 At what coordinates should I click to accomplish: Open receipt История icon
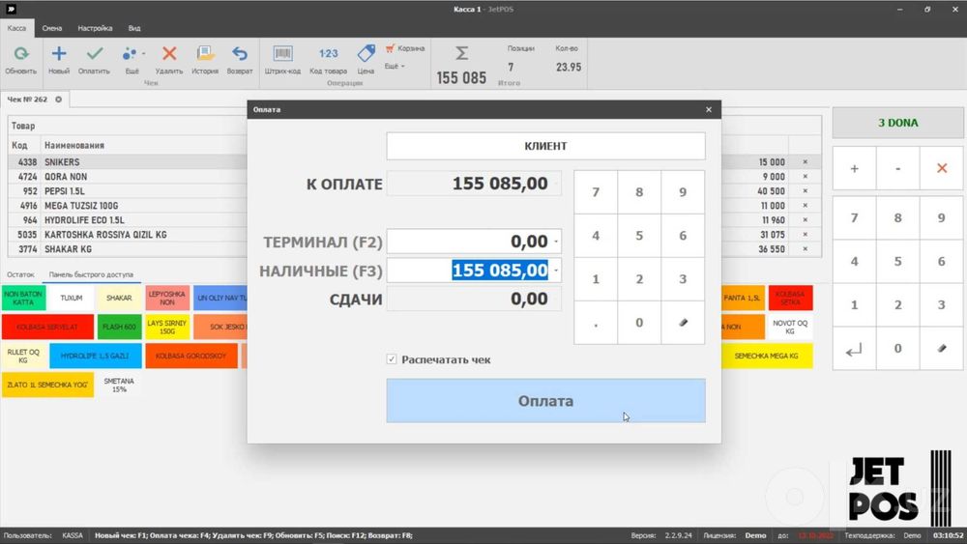pos(205,54)
